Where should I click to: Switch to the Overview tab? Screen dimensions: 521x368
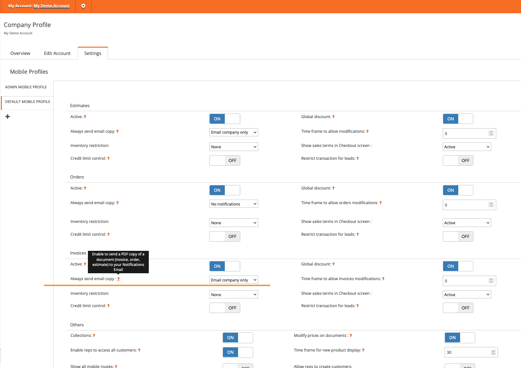click(20, 54)
